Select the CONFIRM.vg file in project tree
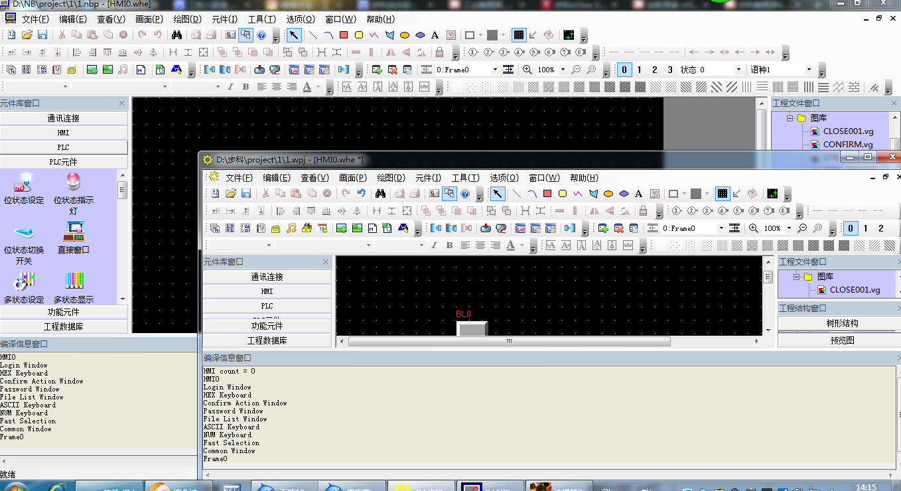 [x=847, y=144]
